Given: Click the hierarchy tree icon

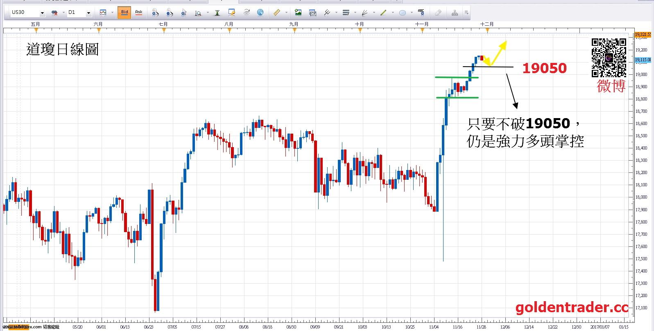Looking at the screenshot, I should click(455, 13).
